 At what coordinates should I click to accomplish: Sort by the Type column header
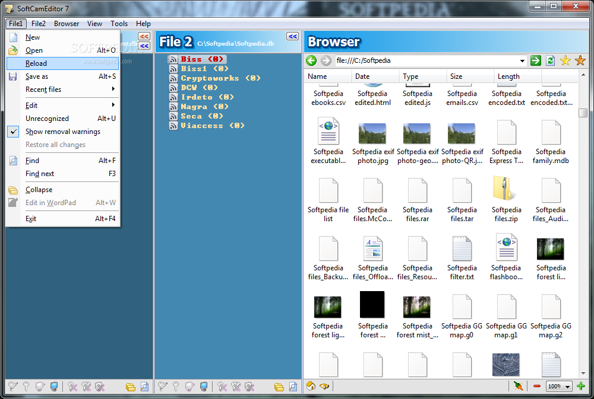pyautogui.click(x=423, y=76)
